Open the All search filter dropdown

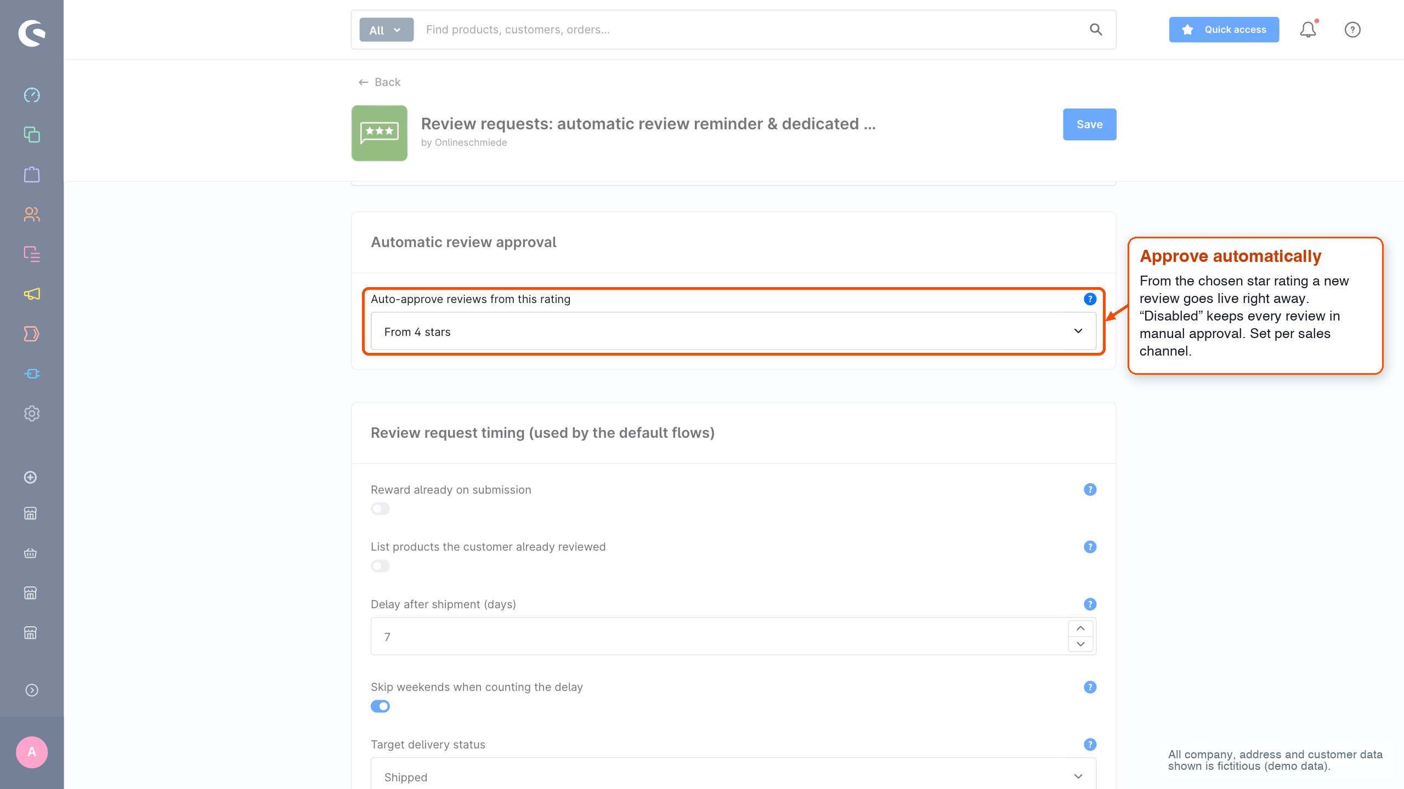pyautogui.click(x=386, y=30)
